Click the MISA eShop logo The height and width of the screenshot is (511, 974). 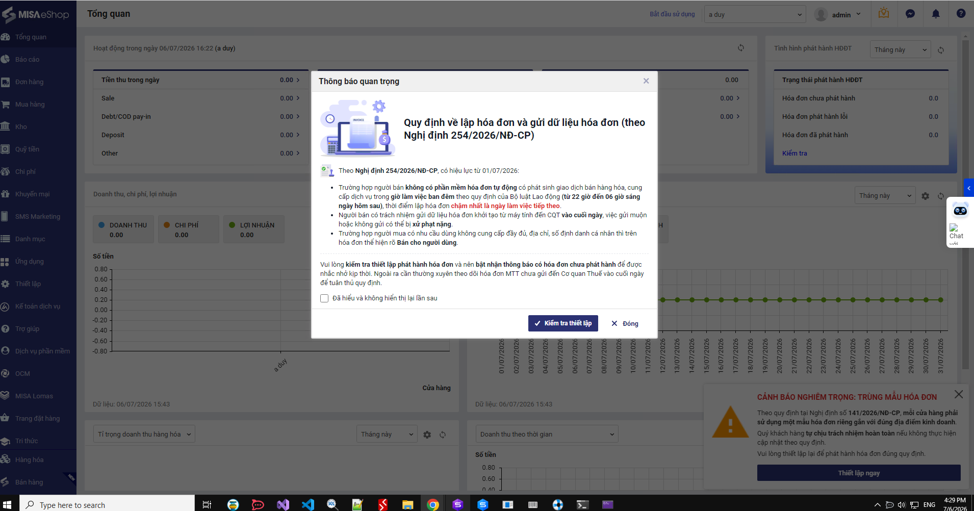[36, 14]
